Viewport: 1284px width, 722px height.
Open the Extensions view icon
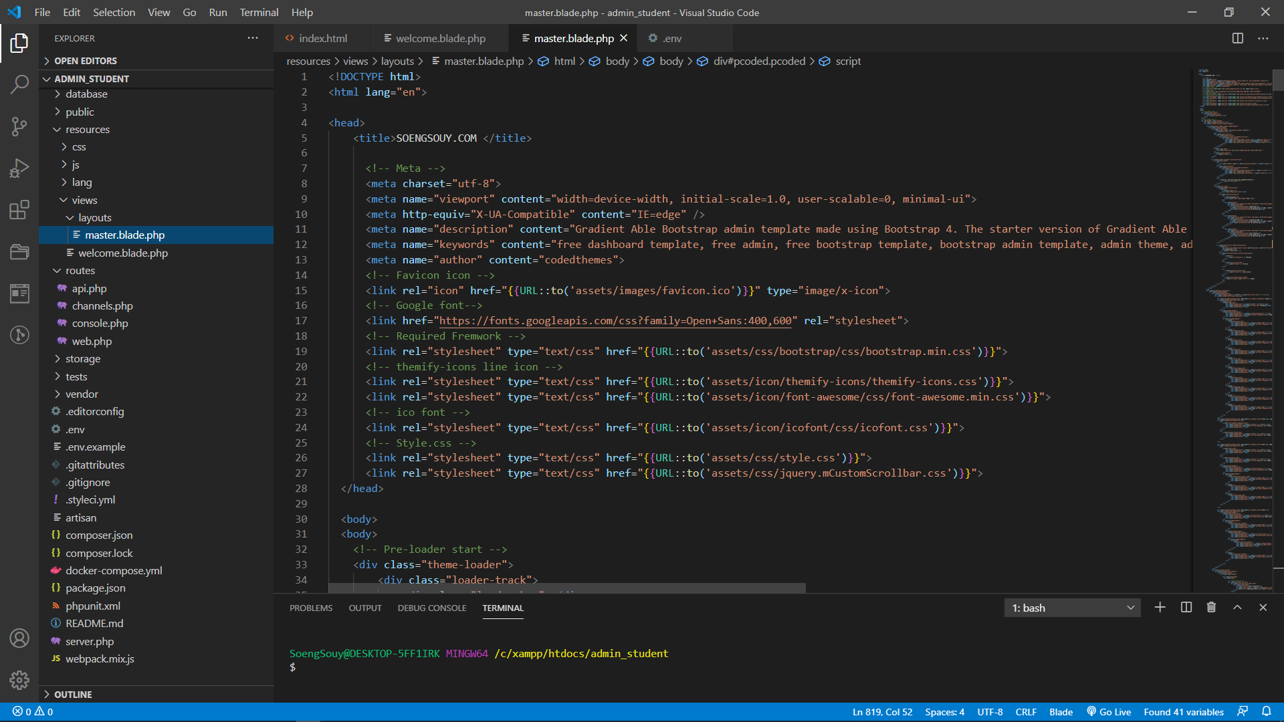coord(19,209)
